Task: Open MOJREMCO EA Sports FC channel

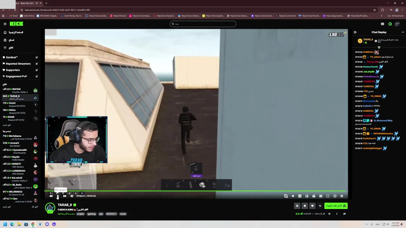Action: click(20, 193)
